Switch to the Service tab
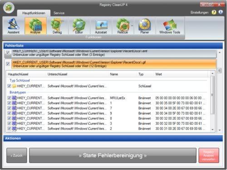The image size is (227, 170). (x=59, y=13)
